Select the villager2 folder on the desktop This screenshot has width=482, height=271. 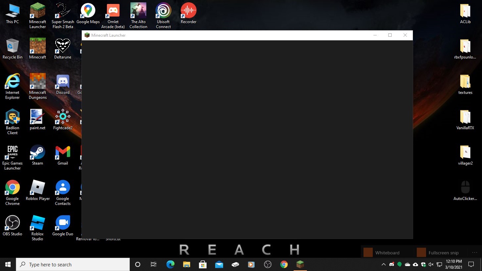tap(465, 155)
